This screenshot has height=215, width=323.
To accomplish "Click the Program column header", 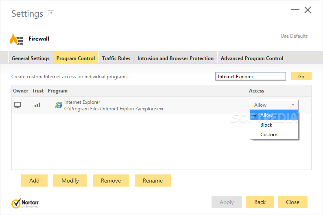I will [57, 91].
